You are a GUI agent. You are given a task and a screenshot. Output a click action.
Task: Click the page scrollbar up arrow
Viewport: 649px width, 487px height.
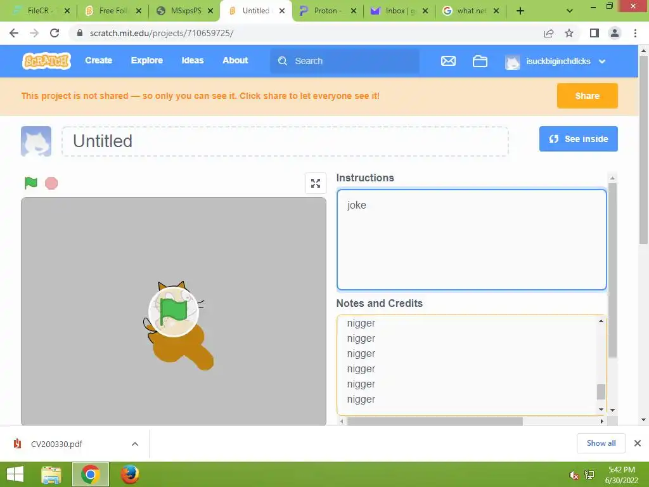click(643, 51)
